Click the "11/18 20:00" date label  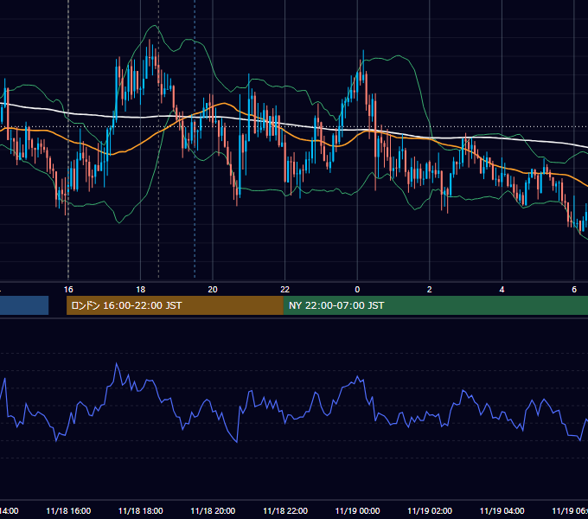[213, 511]
